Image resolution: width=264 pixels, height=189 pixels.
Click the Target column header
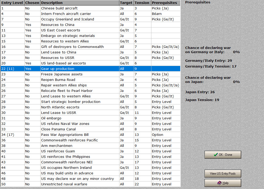tap(126, 3)
